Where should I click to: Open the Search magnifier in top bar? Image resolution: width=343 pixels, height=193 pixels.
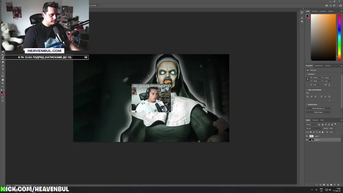[x=330, y=6]
